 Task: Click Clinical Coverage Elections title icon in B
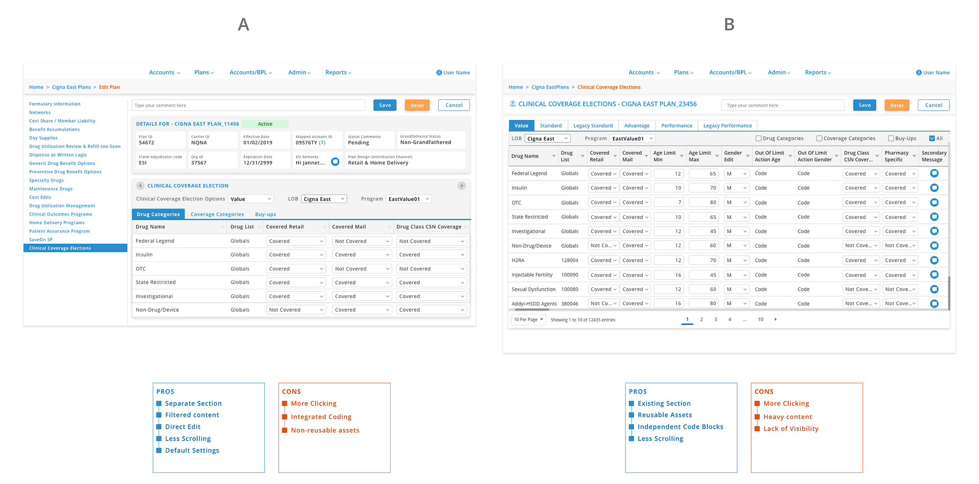point(513,104)
